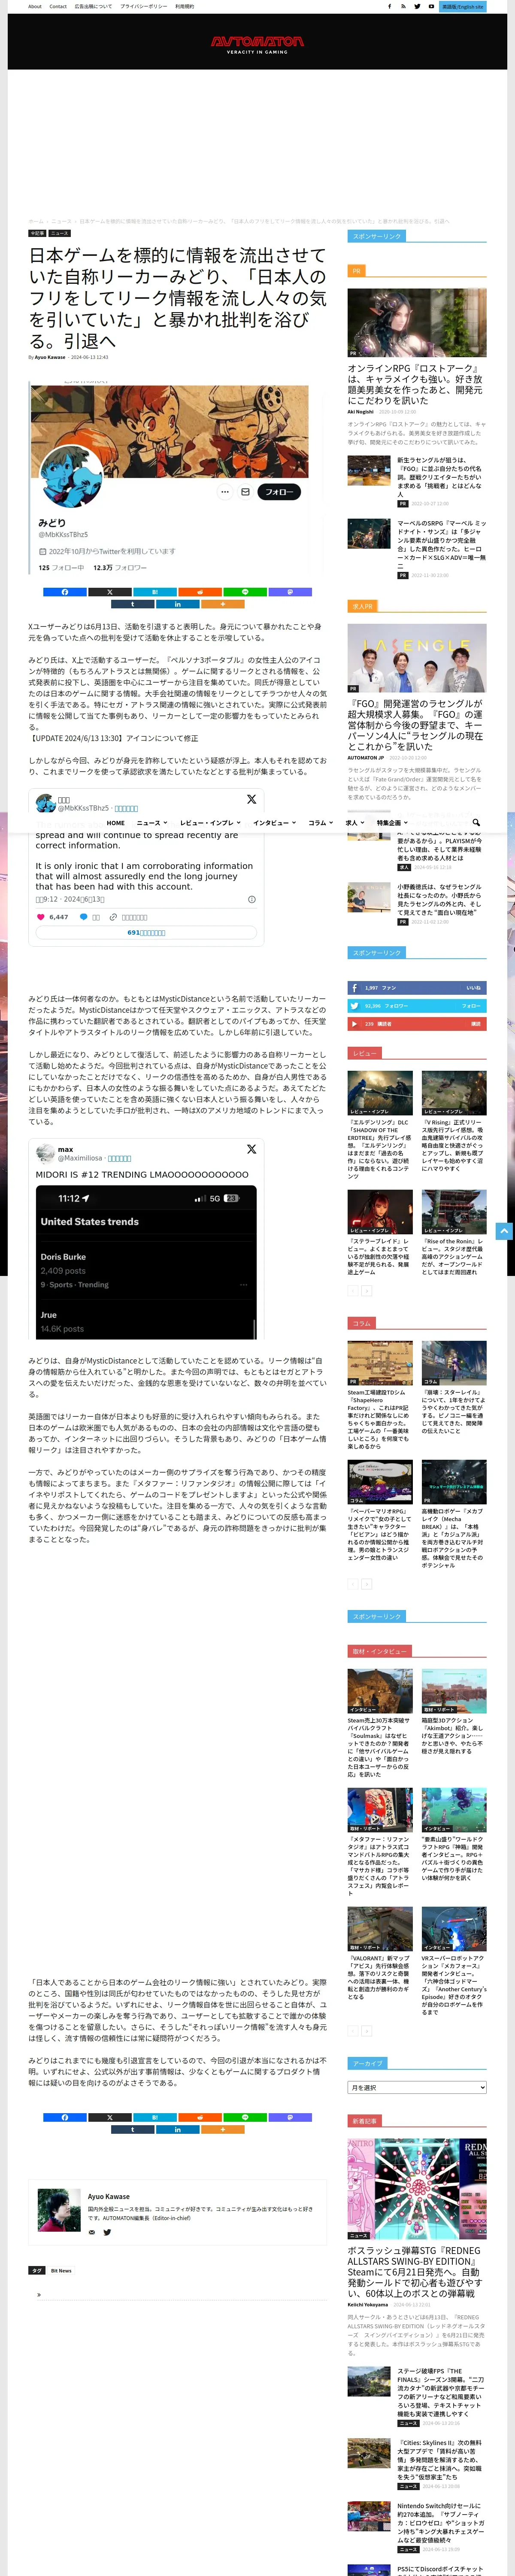Screen dimensions: 515x2576
Task: Share on Reddit in the upper share bar
Action: coord(200,592)
